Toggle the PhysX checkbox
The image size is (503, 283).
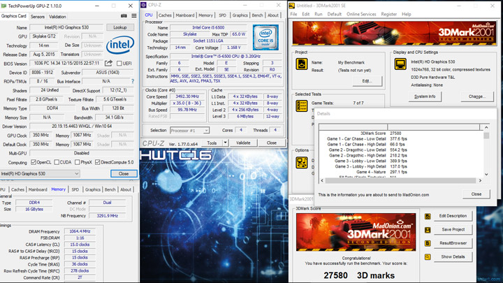point(78,162)
